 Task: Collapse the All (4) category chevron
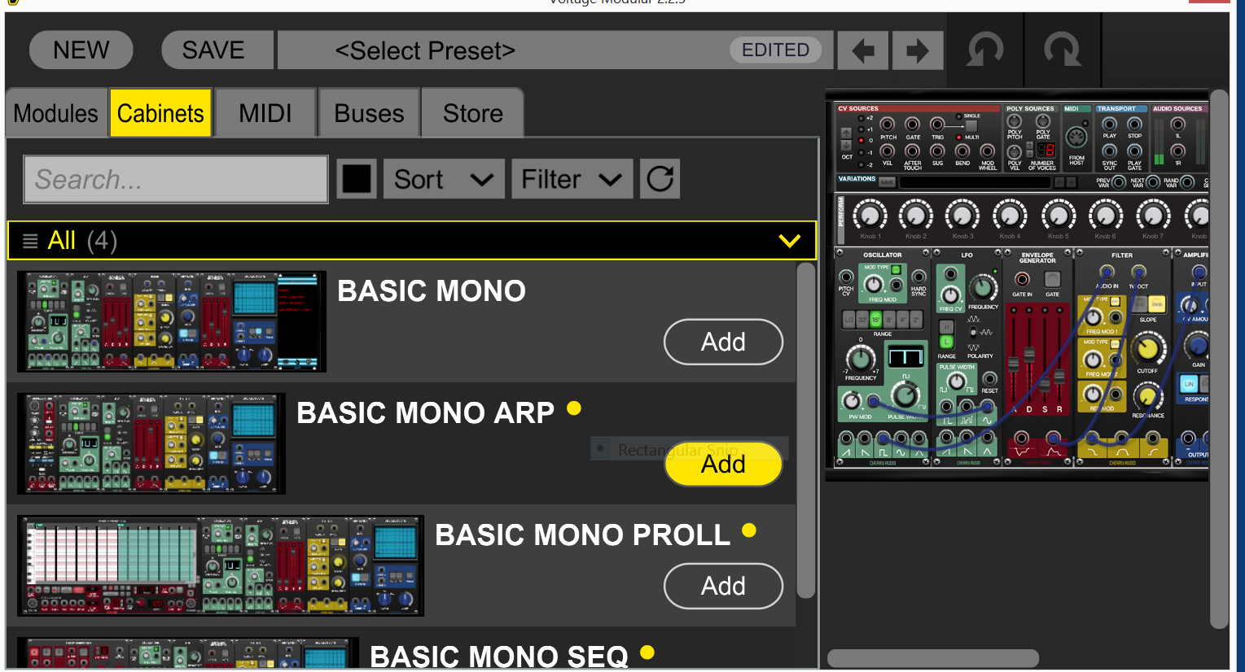(789, 241)
